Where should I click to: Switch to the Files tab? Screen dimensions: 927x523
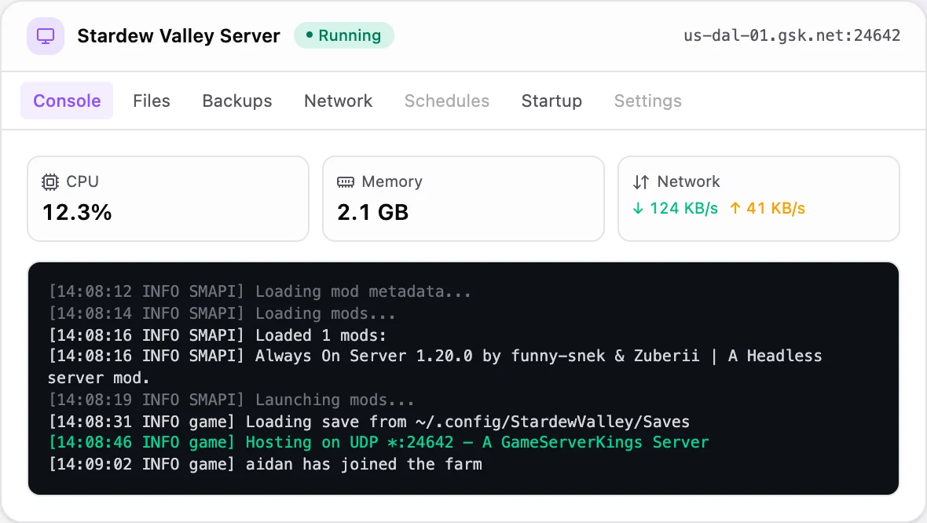click(152, 101)
